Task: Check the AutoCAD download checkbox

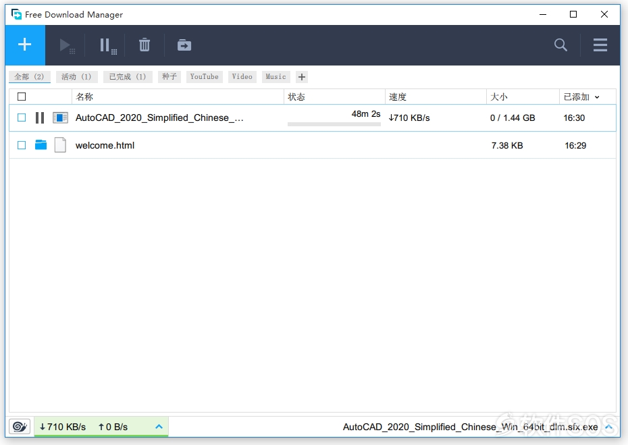Action: coord(22,117)
